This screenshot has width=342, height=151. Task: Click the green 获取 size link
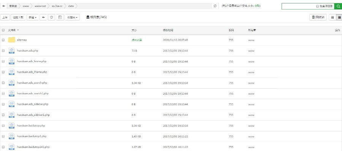[257, 6]
